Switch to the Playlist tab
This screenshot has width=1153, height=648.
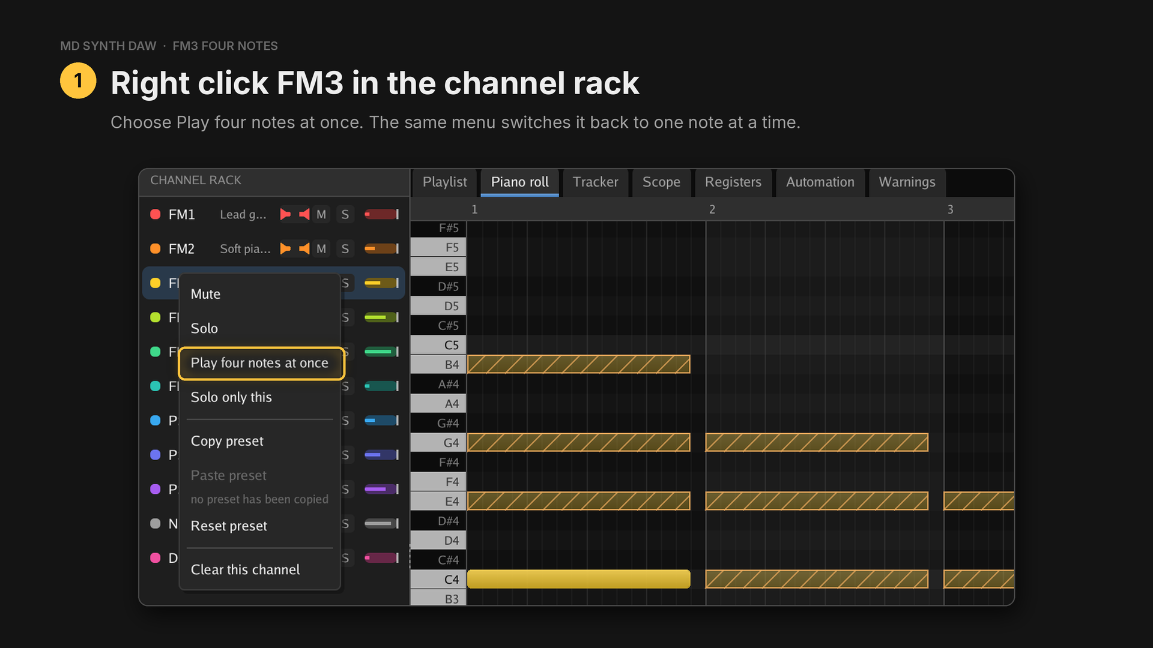[x=444, y=182]
